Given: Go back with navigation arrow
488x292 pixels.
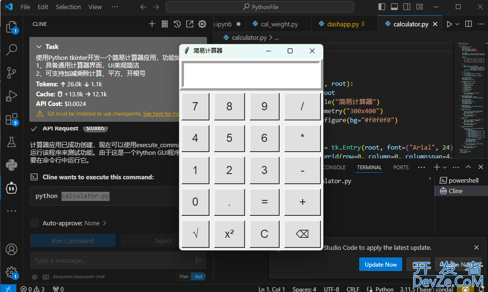Looking at the screenshot, I should [143, 7].
